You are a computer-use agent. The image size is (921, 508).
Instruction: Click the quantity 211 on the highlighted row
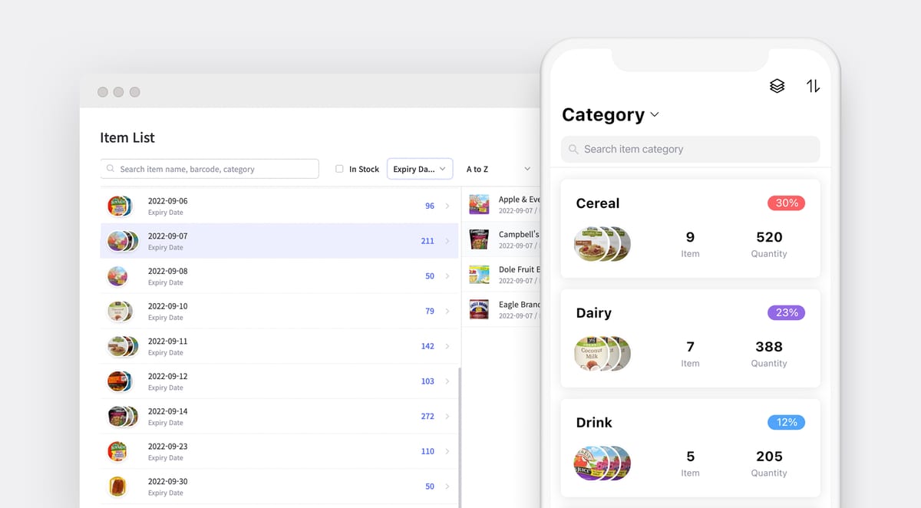(427, 241)
